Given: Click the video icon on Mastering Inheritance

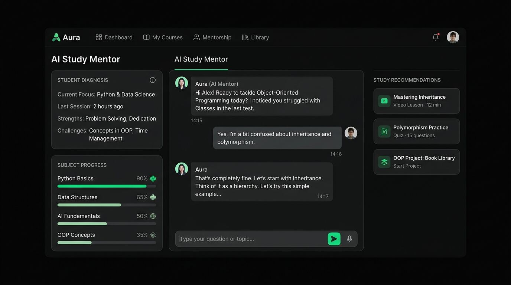Looking at the screenshot, I should 384,101.
